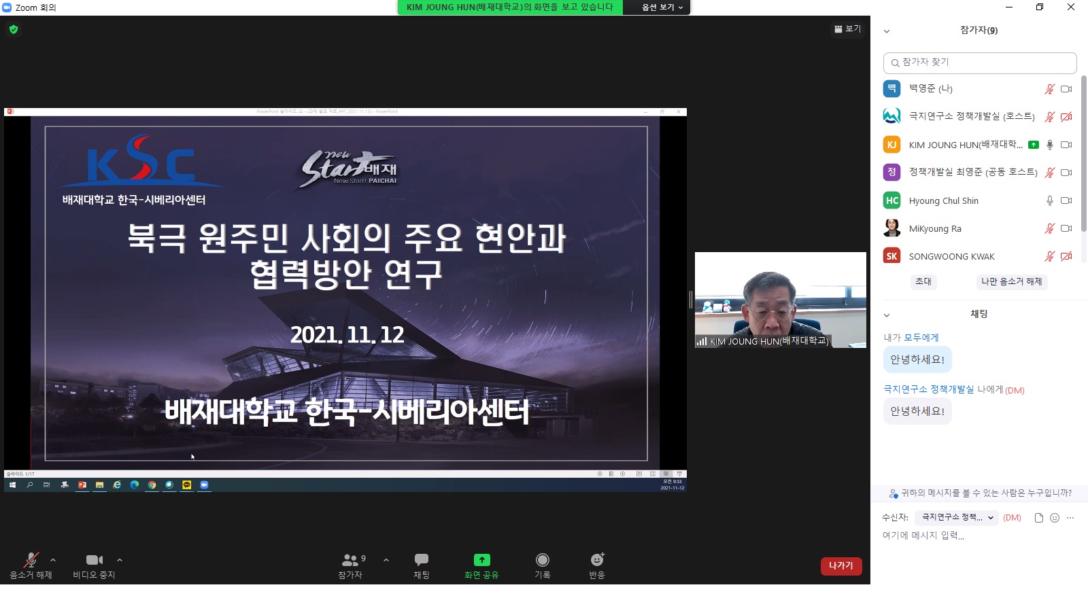Leave the meeting with 나가기 button
Viewport: 1088px width, 598px height.
pyautogui.click(x=841, y=566)
